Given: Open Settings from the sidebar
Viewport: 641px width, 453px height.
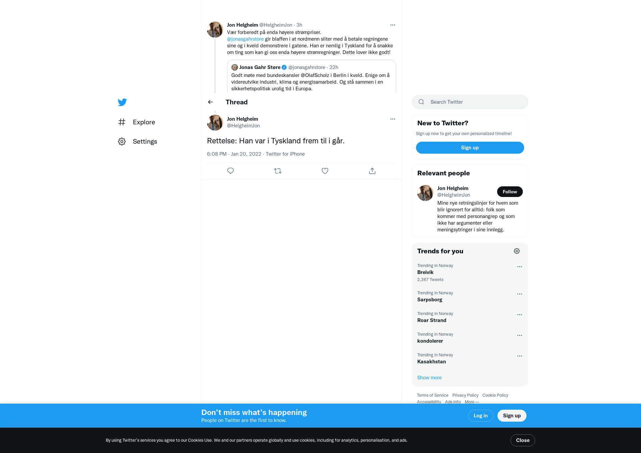Looking at the screenshot, I should pos(138,141).
